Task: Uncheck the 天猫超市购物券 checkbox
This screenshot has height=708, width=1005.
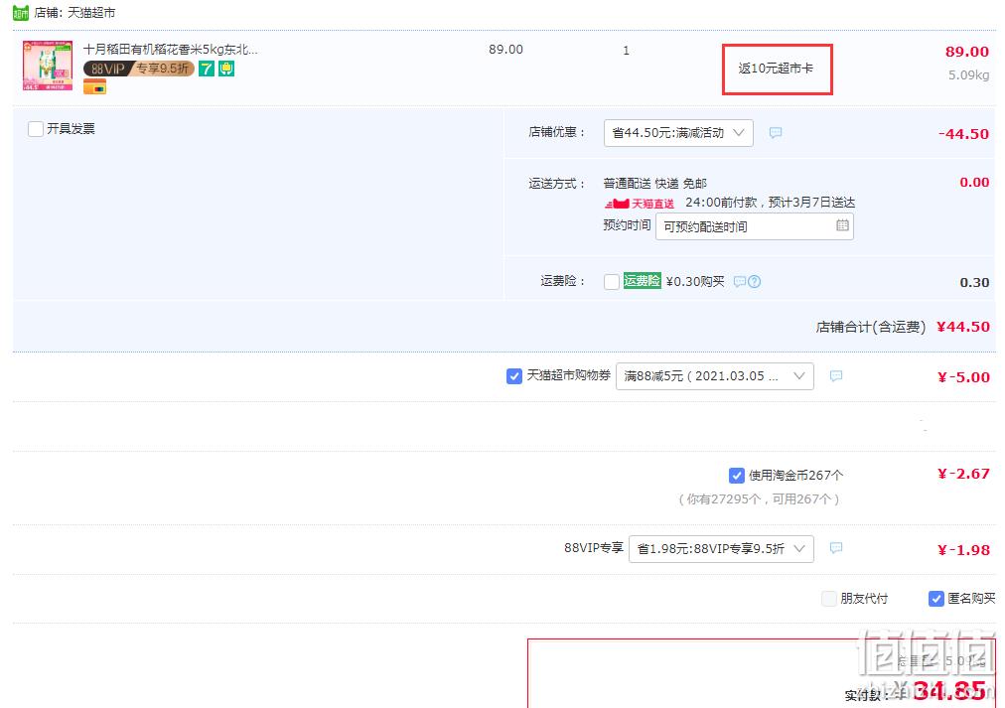Action: [x=514, y=376]
